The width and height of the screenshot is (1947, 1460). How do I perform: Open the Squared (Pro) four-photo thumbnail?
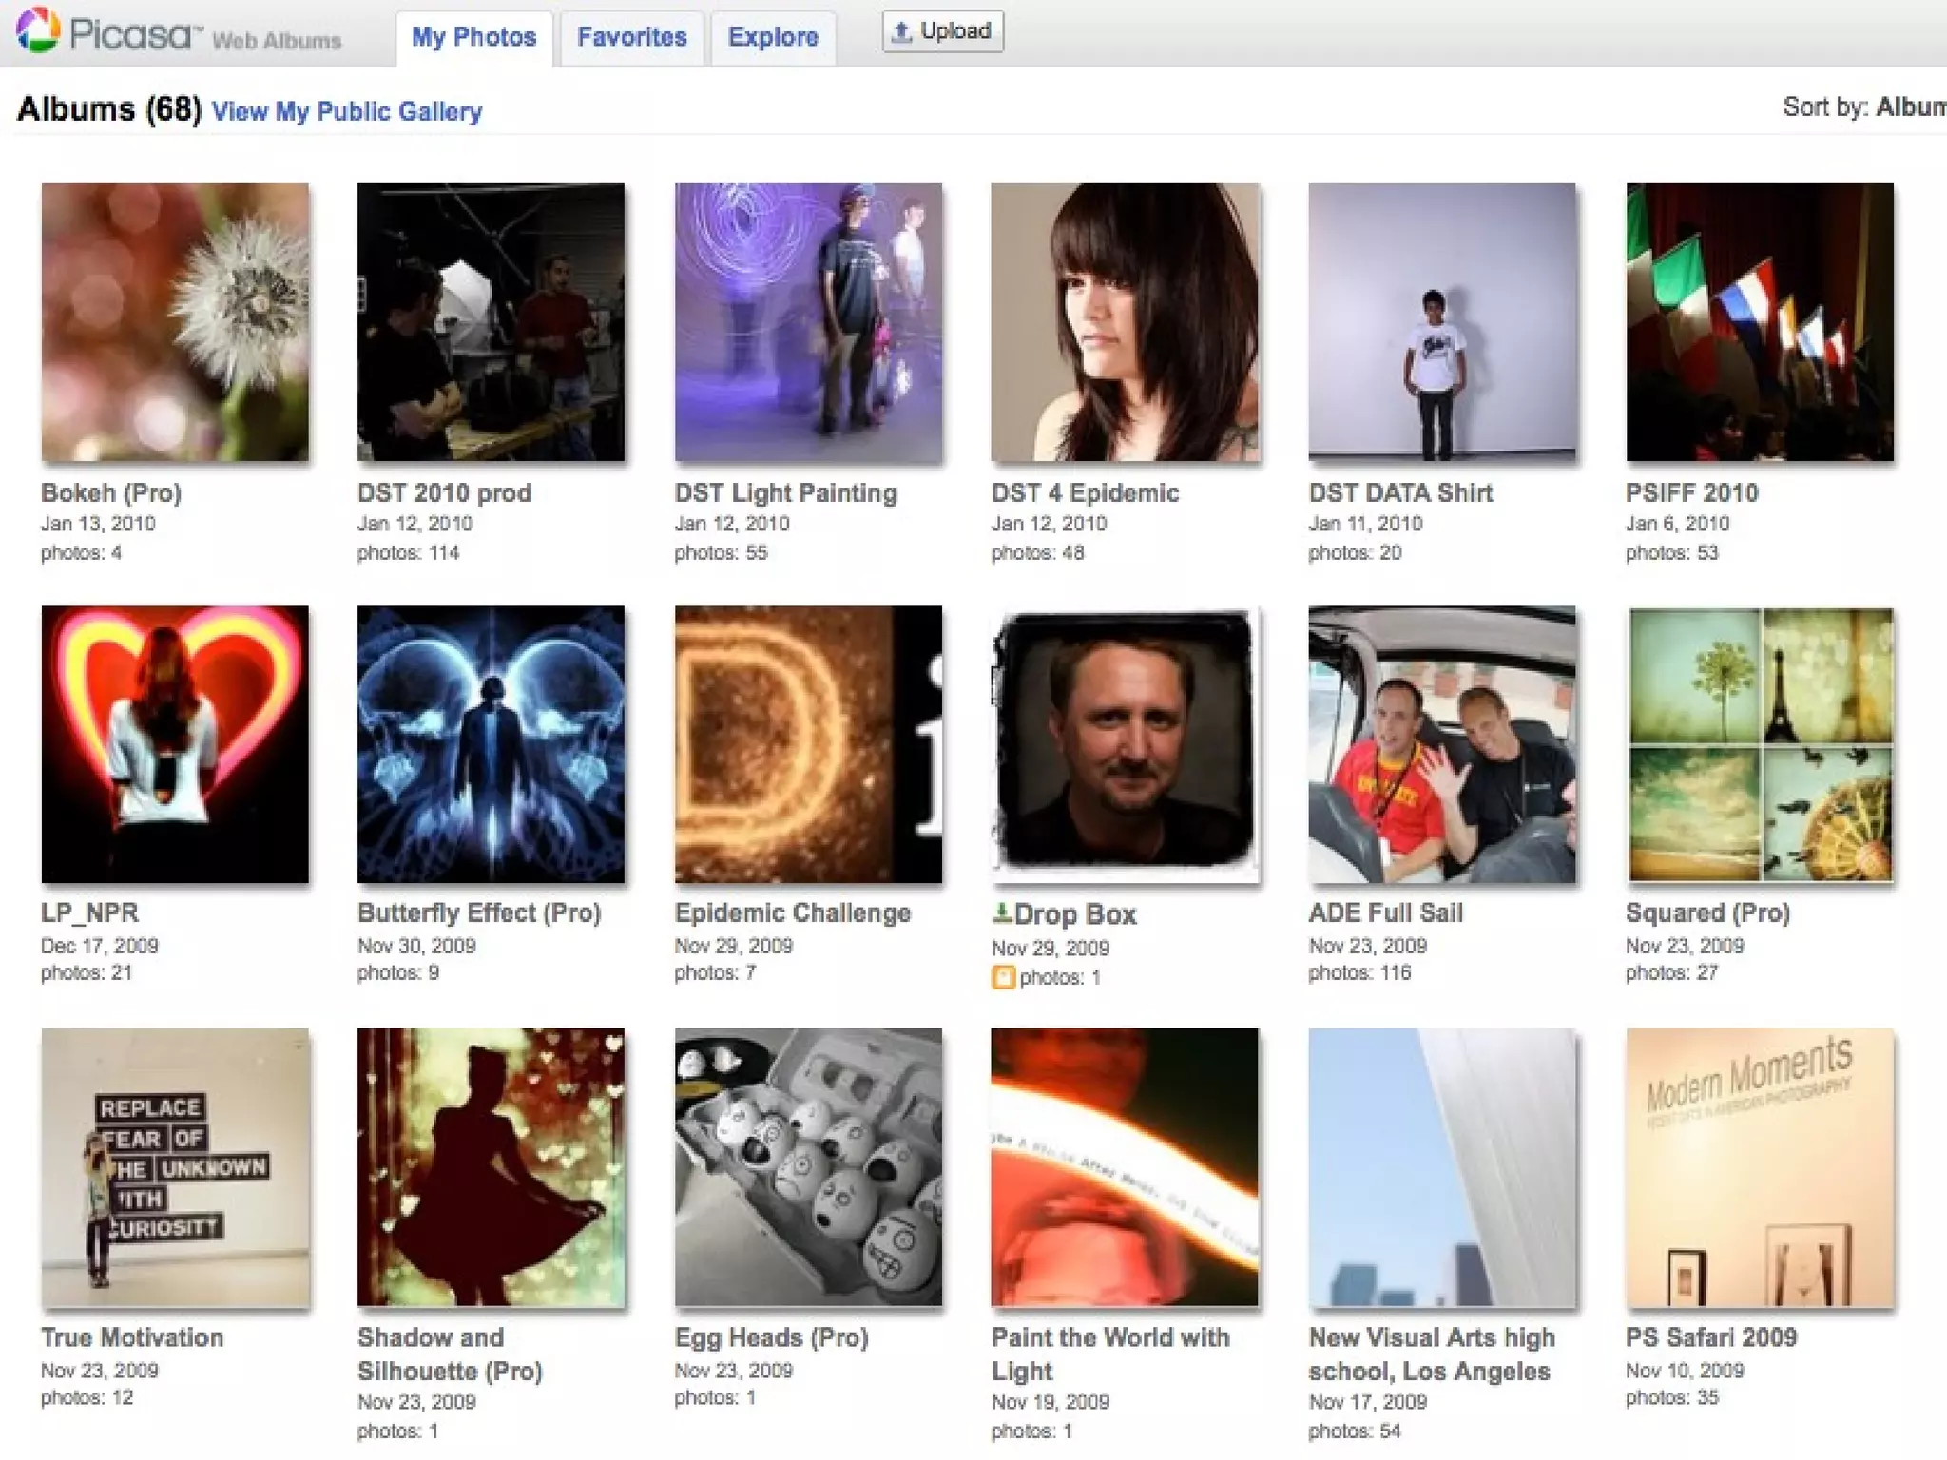[1759, 744]
